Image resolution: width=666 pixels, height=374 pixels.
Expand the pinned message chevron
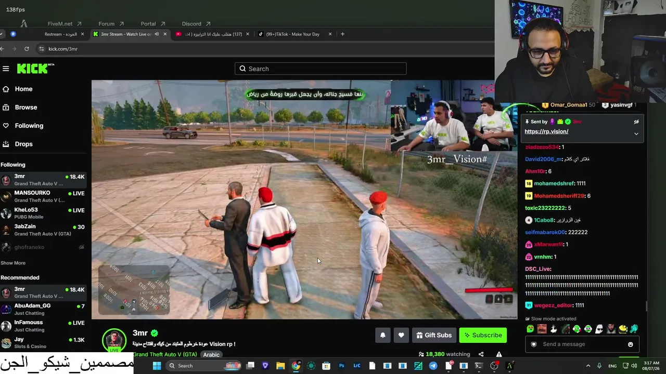tap(636, 134)
